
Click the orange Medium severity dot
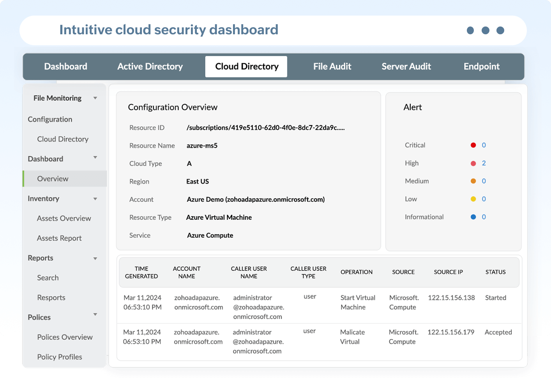pos(473,181)
